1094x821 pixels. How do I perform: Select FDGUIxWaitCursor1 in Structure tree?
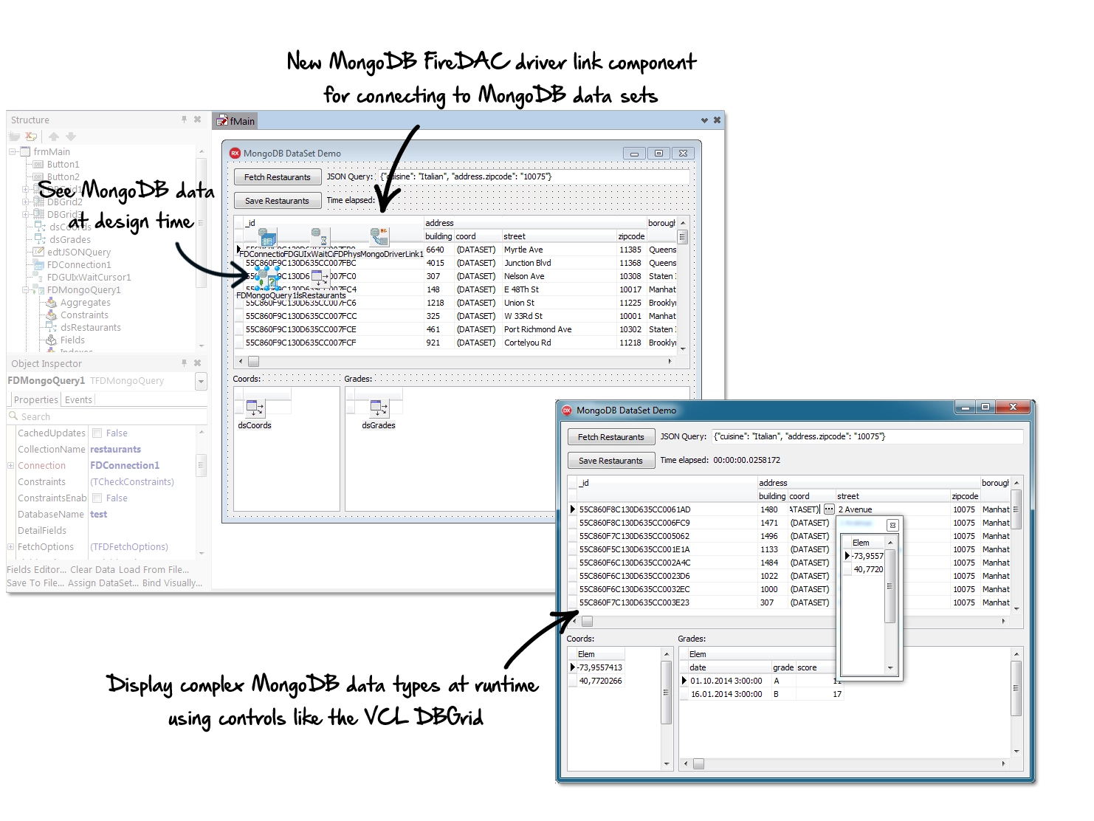(89, 277)
